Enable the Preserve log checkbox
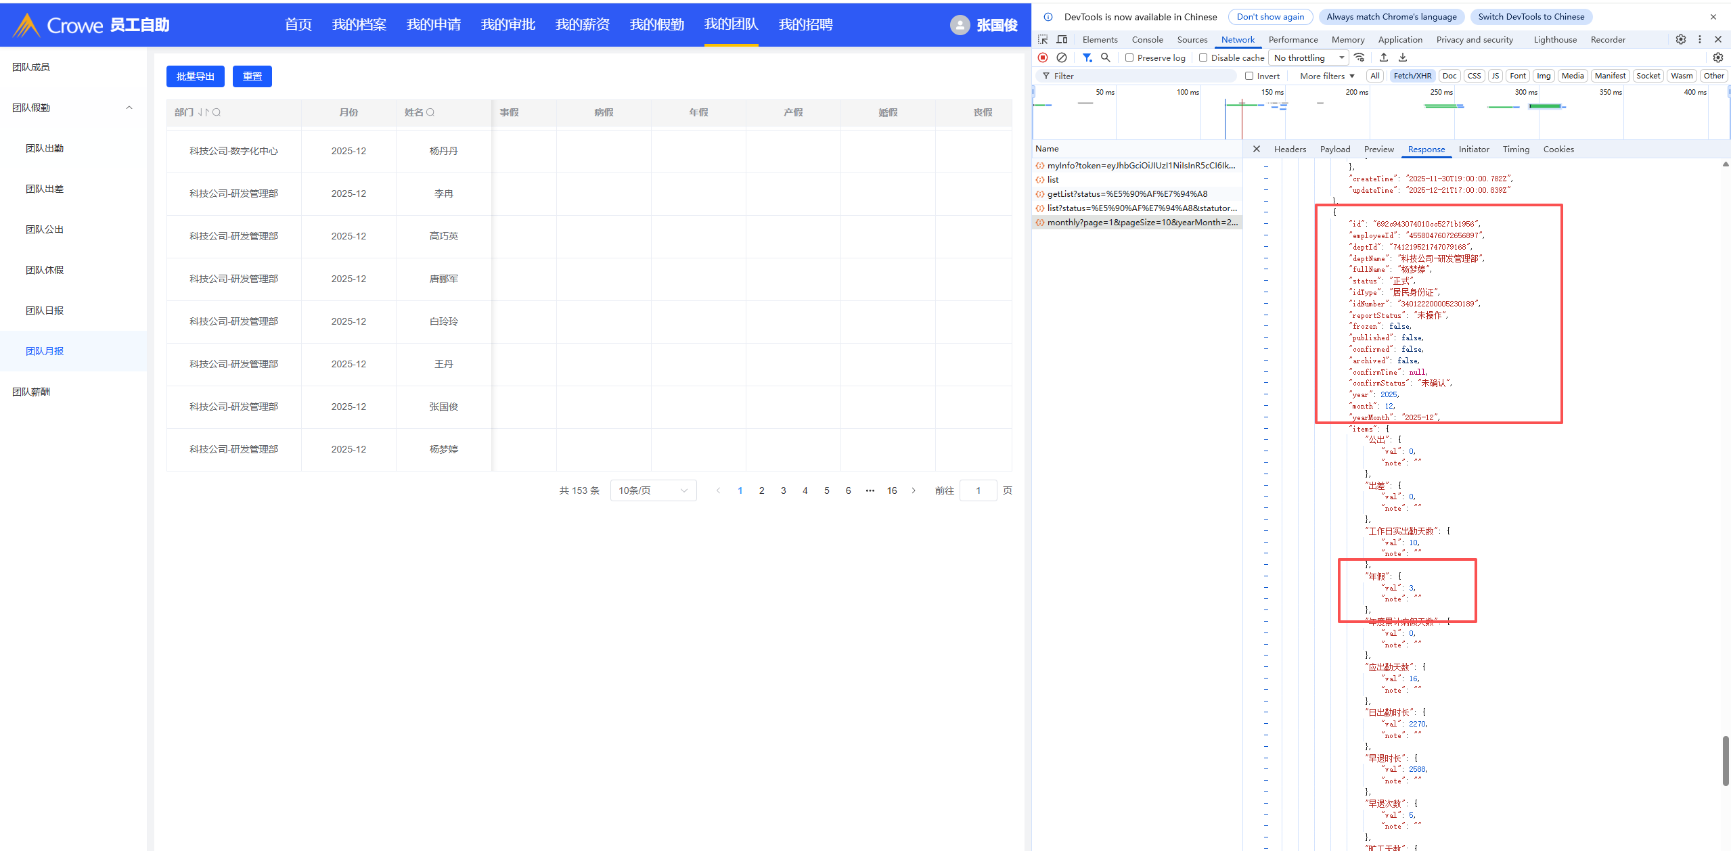Screen dimensions: 1731x851 [x=1129, y=57]
